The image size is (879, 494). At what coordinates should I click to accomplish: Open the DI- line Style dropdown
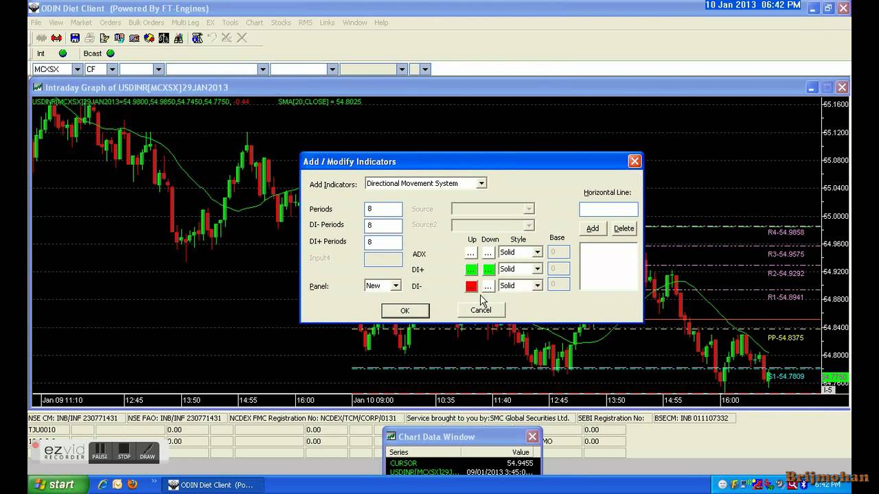pos(538,285)
